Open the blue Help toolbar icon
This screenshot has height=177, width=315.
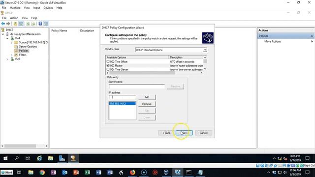40,24
